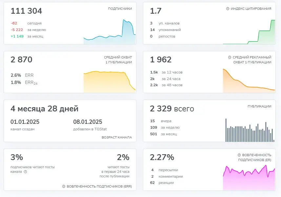Select the citation index value "1.7"

tap(156, 11)
